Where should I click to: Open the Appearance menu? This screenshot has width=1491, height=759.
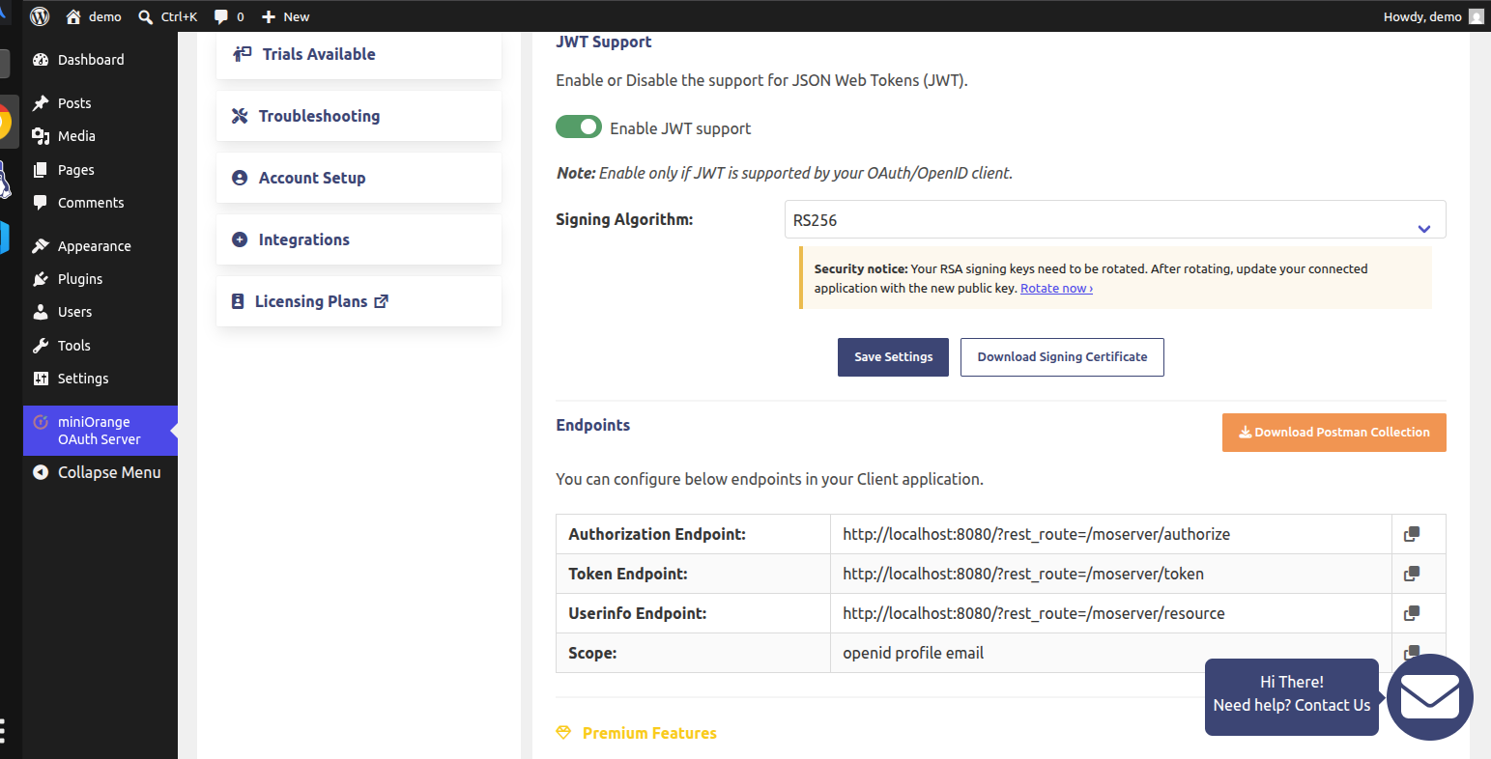(100, 246)
